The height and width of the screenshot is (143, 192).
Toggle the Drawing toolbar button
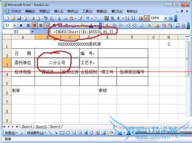(147, 18)
